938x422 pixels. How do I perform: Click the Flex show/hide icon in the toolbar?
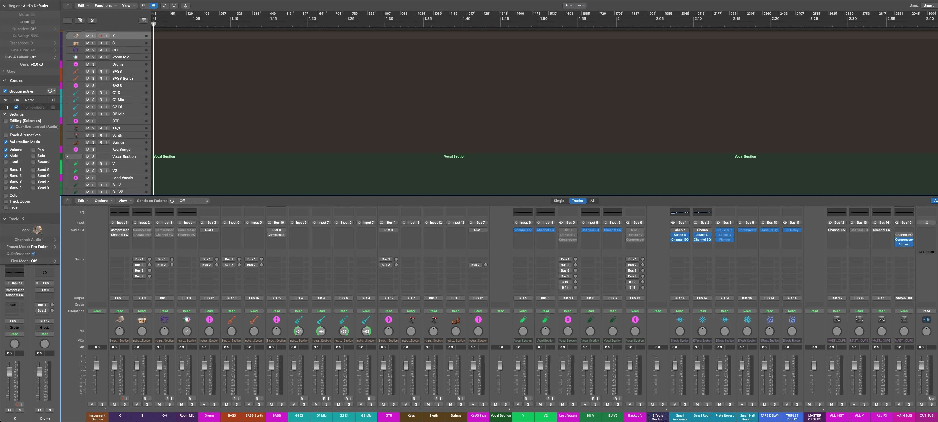coord(174,5)
